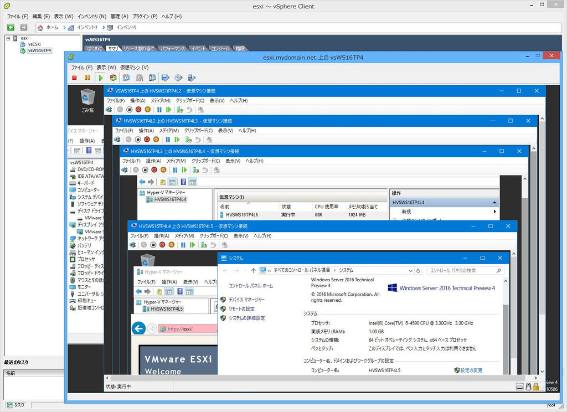Click the red shutdown icon in HVSWS16TP4L5 connection toolbar

[162, 245]
